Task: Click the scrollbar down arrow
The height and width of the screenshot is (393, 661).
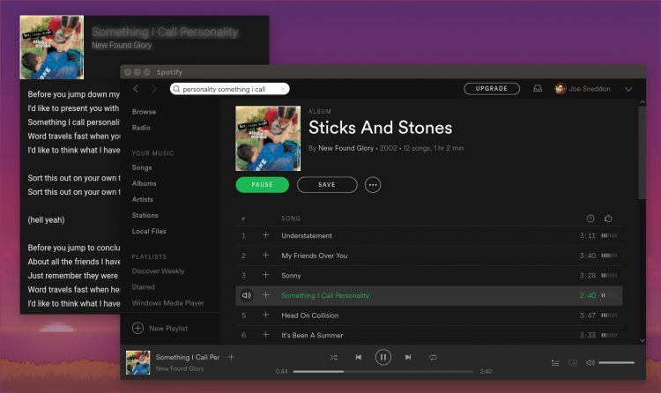Action: [642, 340]
